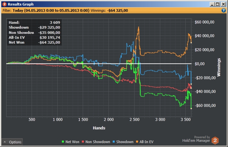
Task: Click the $60 000,00 axis label
Action: 205,22
